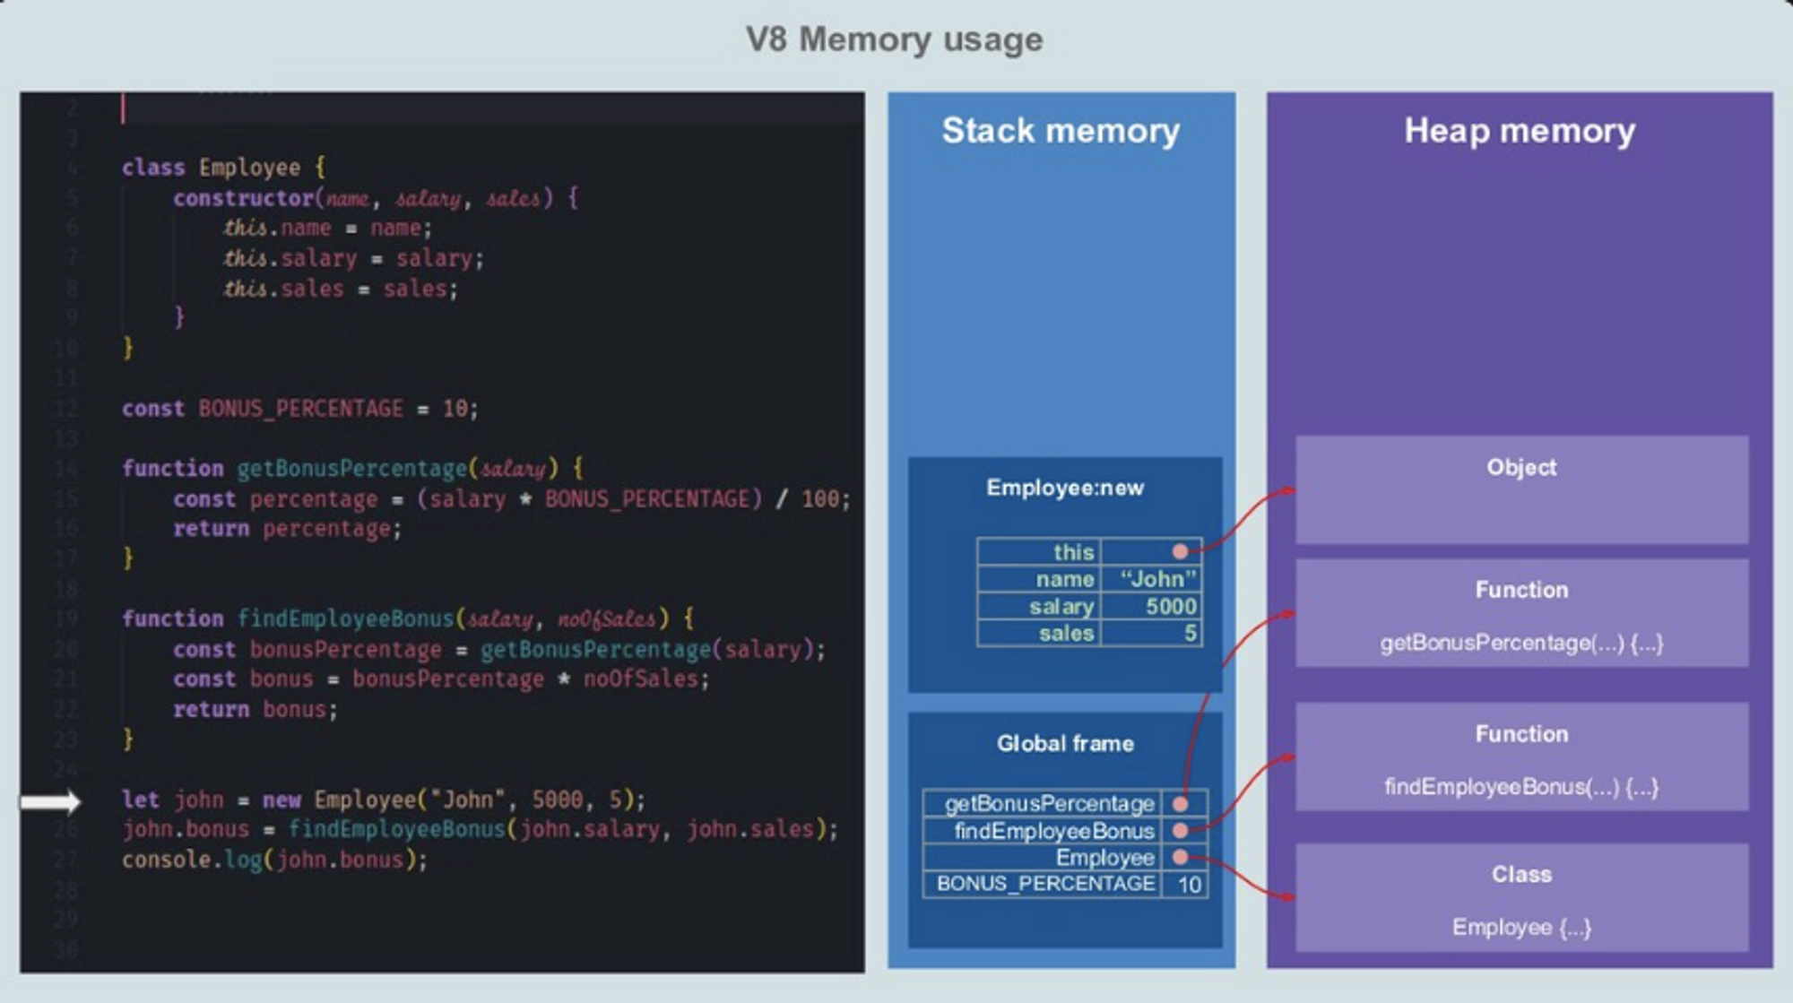Select the getBonusPercentage Function heap box
Screen dimensions: 1793x1003
[x=1520, y=614]
